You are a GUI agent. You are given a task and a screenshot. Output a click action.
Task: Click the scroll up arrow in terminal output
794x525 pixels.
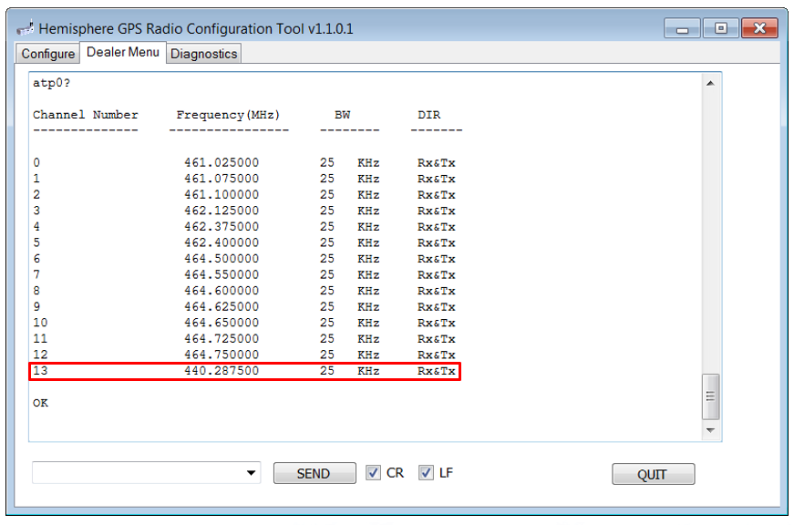710,83
